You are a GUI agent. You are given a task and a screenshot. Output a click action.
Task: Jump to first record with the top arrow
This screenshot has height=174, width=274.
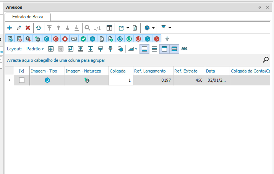tap(49, 28)
